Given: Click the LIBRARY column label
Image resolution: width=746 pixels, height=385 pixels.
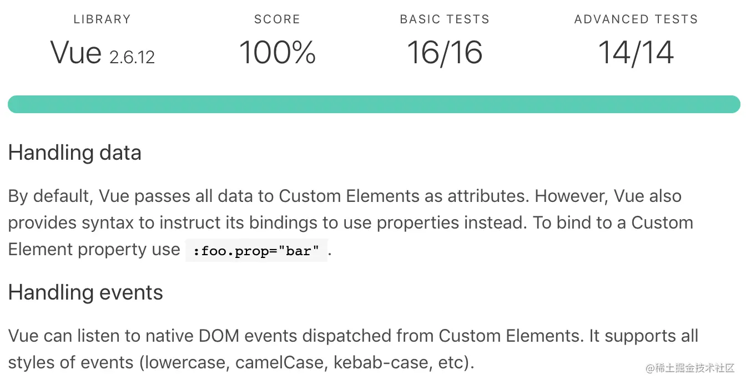Looking at the screenshot, I should coord(102,19).
